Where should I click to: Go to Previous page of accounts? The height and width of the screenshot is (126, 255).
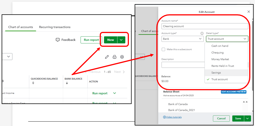coord(93,72)
